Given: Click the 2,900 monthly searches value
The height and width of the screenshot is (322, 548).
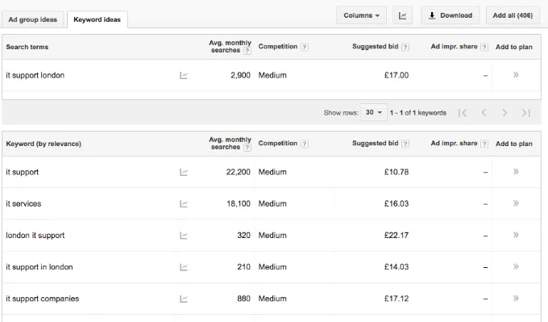Looking at the screenshot, I should 240,75.
